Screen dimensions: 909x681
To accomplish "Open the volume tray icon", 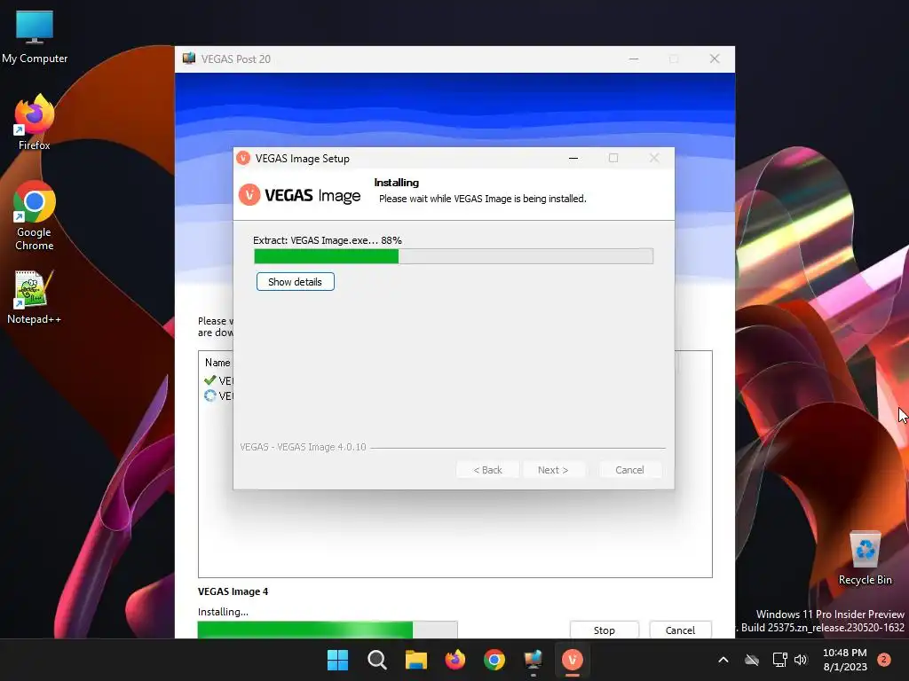I will tap(801, 660).
